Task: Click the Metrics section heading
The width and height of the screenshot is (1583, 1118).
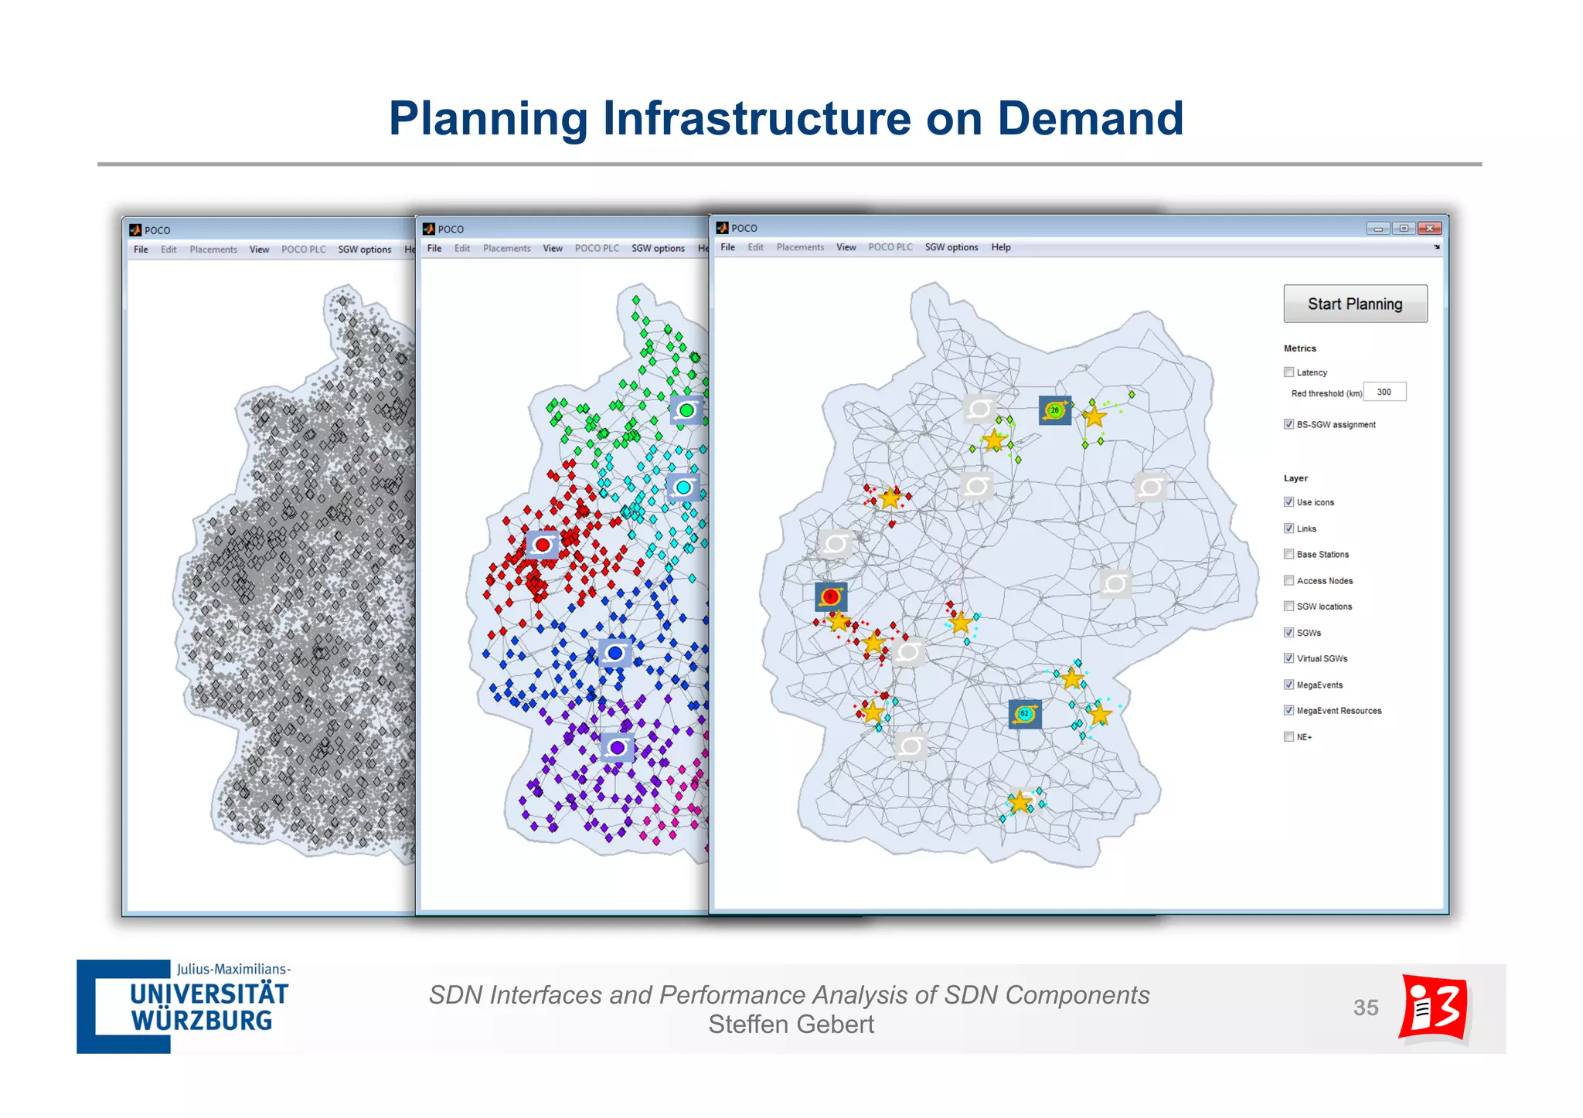Action: pos(1299,348)
